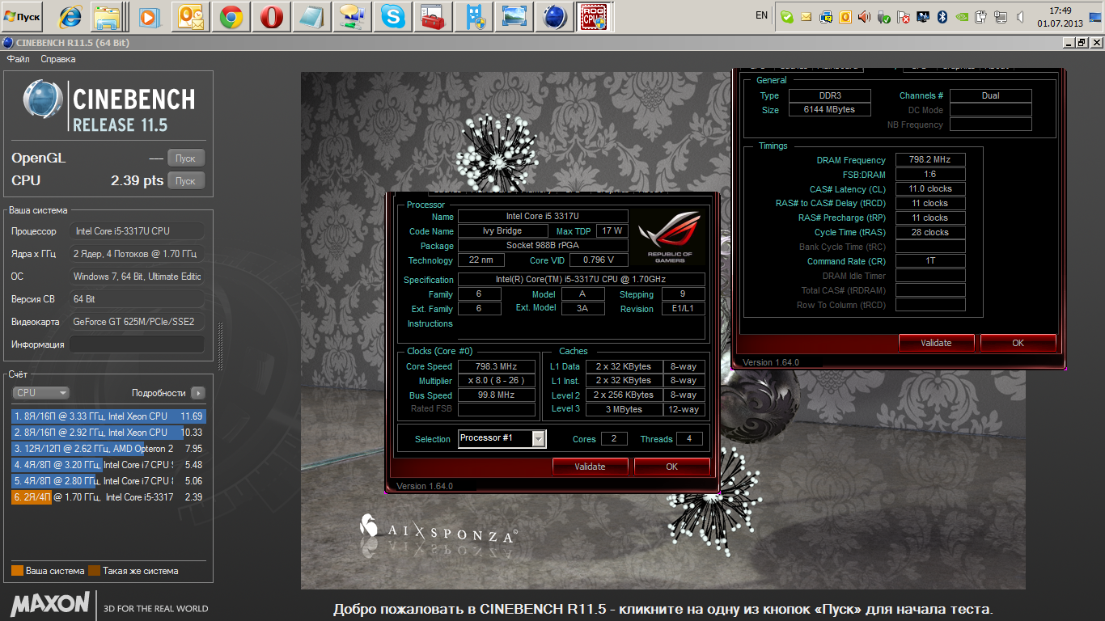Click the empty Информация field
1105x621 pixels.
137,344
